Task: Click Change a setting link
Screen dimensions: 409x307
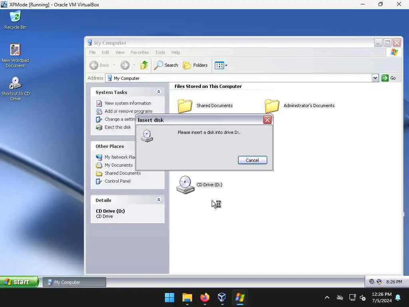Action: pos(120,119)
